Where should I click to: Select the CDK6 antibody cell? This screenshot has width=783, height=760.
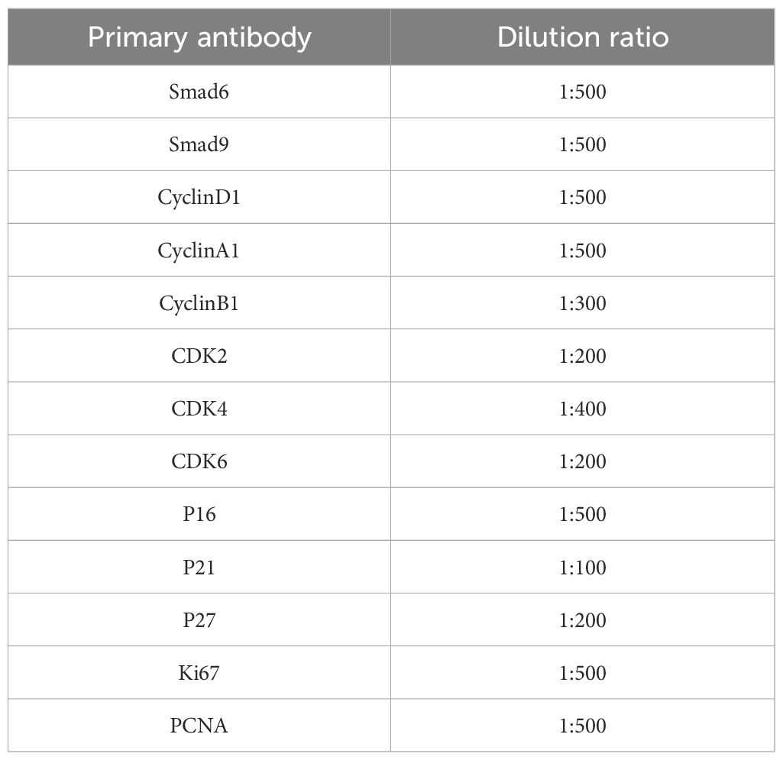[199, 461]
